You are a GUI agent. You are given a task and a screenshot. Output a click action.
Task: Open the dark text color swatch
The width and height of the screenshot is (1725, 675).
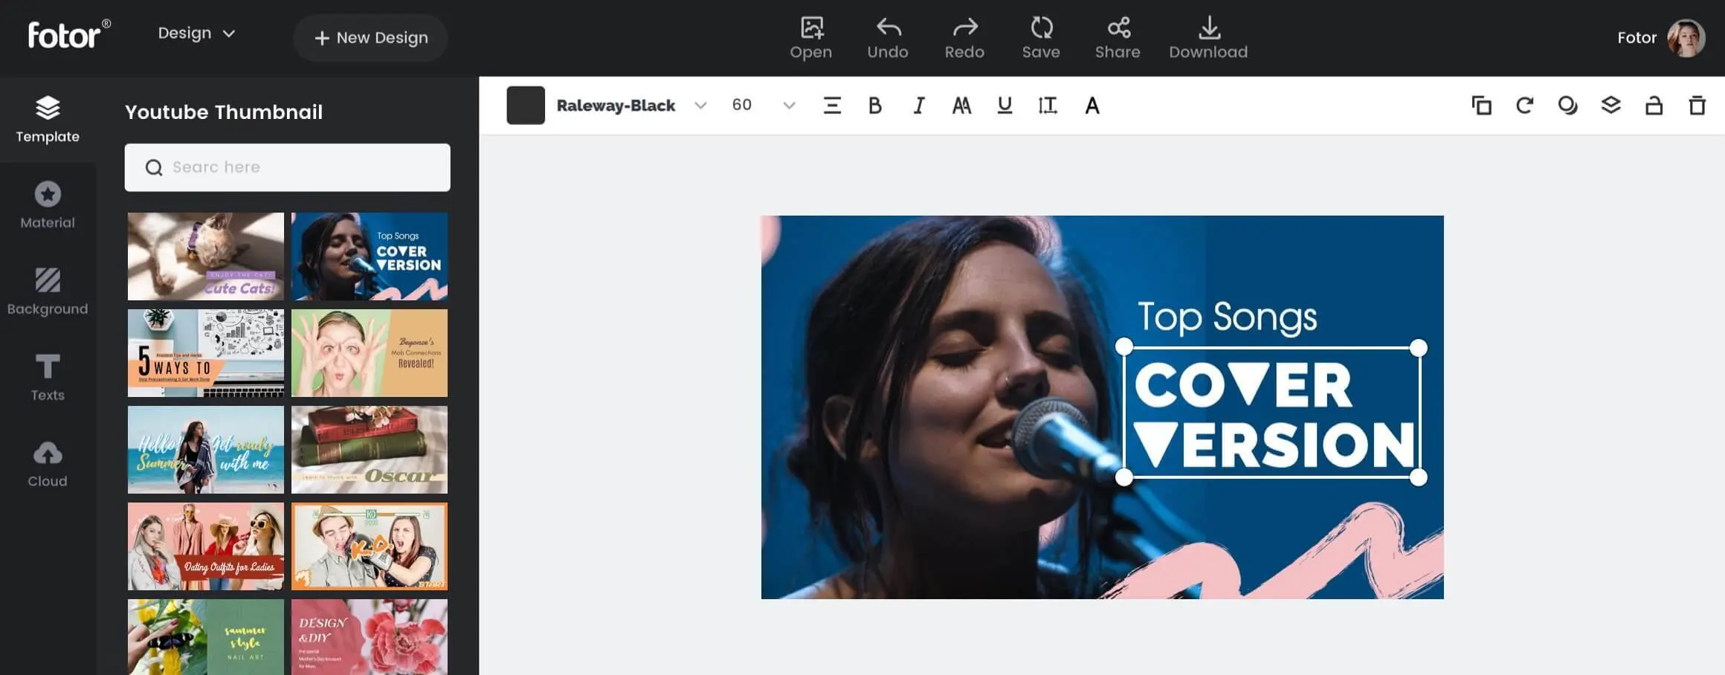(x=526, y=106)
